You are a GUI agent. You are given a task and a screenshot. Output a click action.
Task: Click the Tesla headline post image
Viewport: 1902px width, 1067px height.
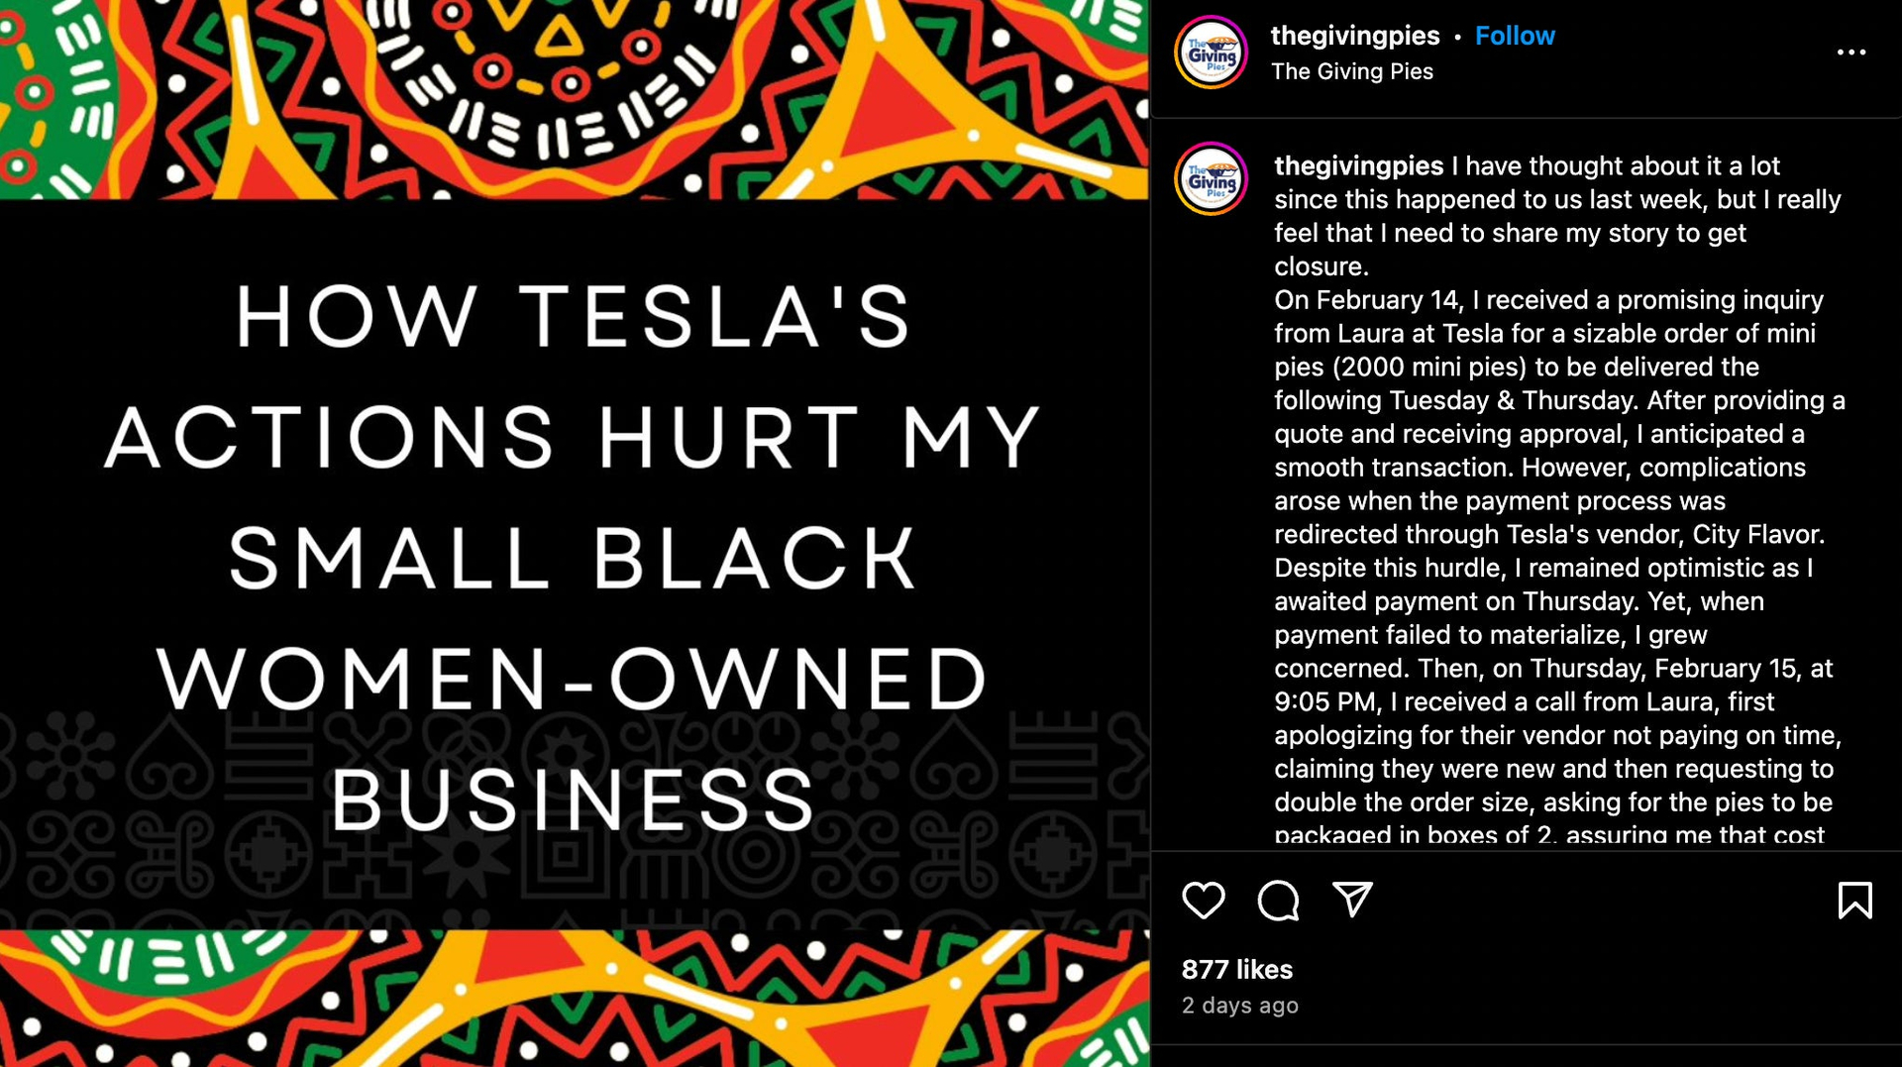tap(575, 533)
